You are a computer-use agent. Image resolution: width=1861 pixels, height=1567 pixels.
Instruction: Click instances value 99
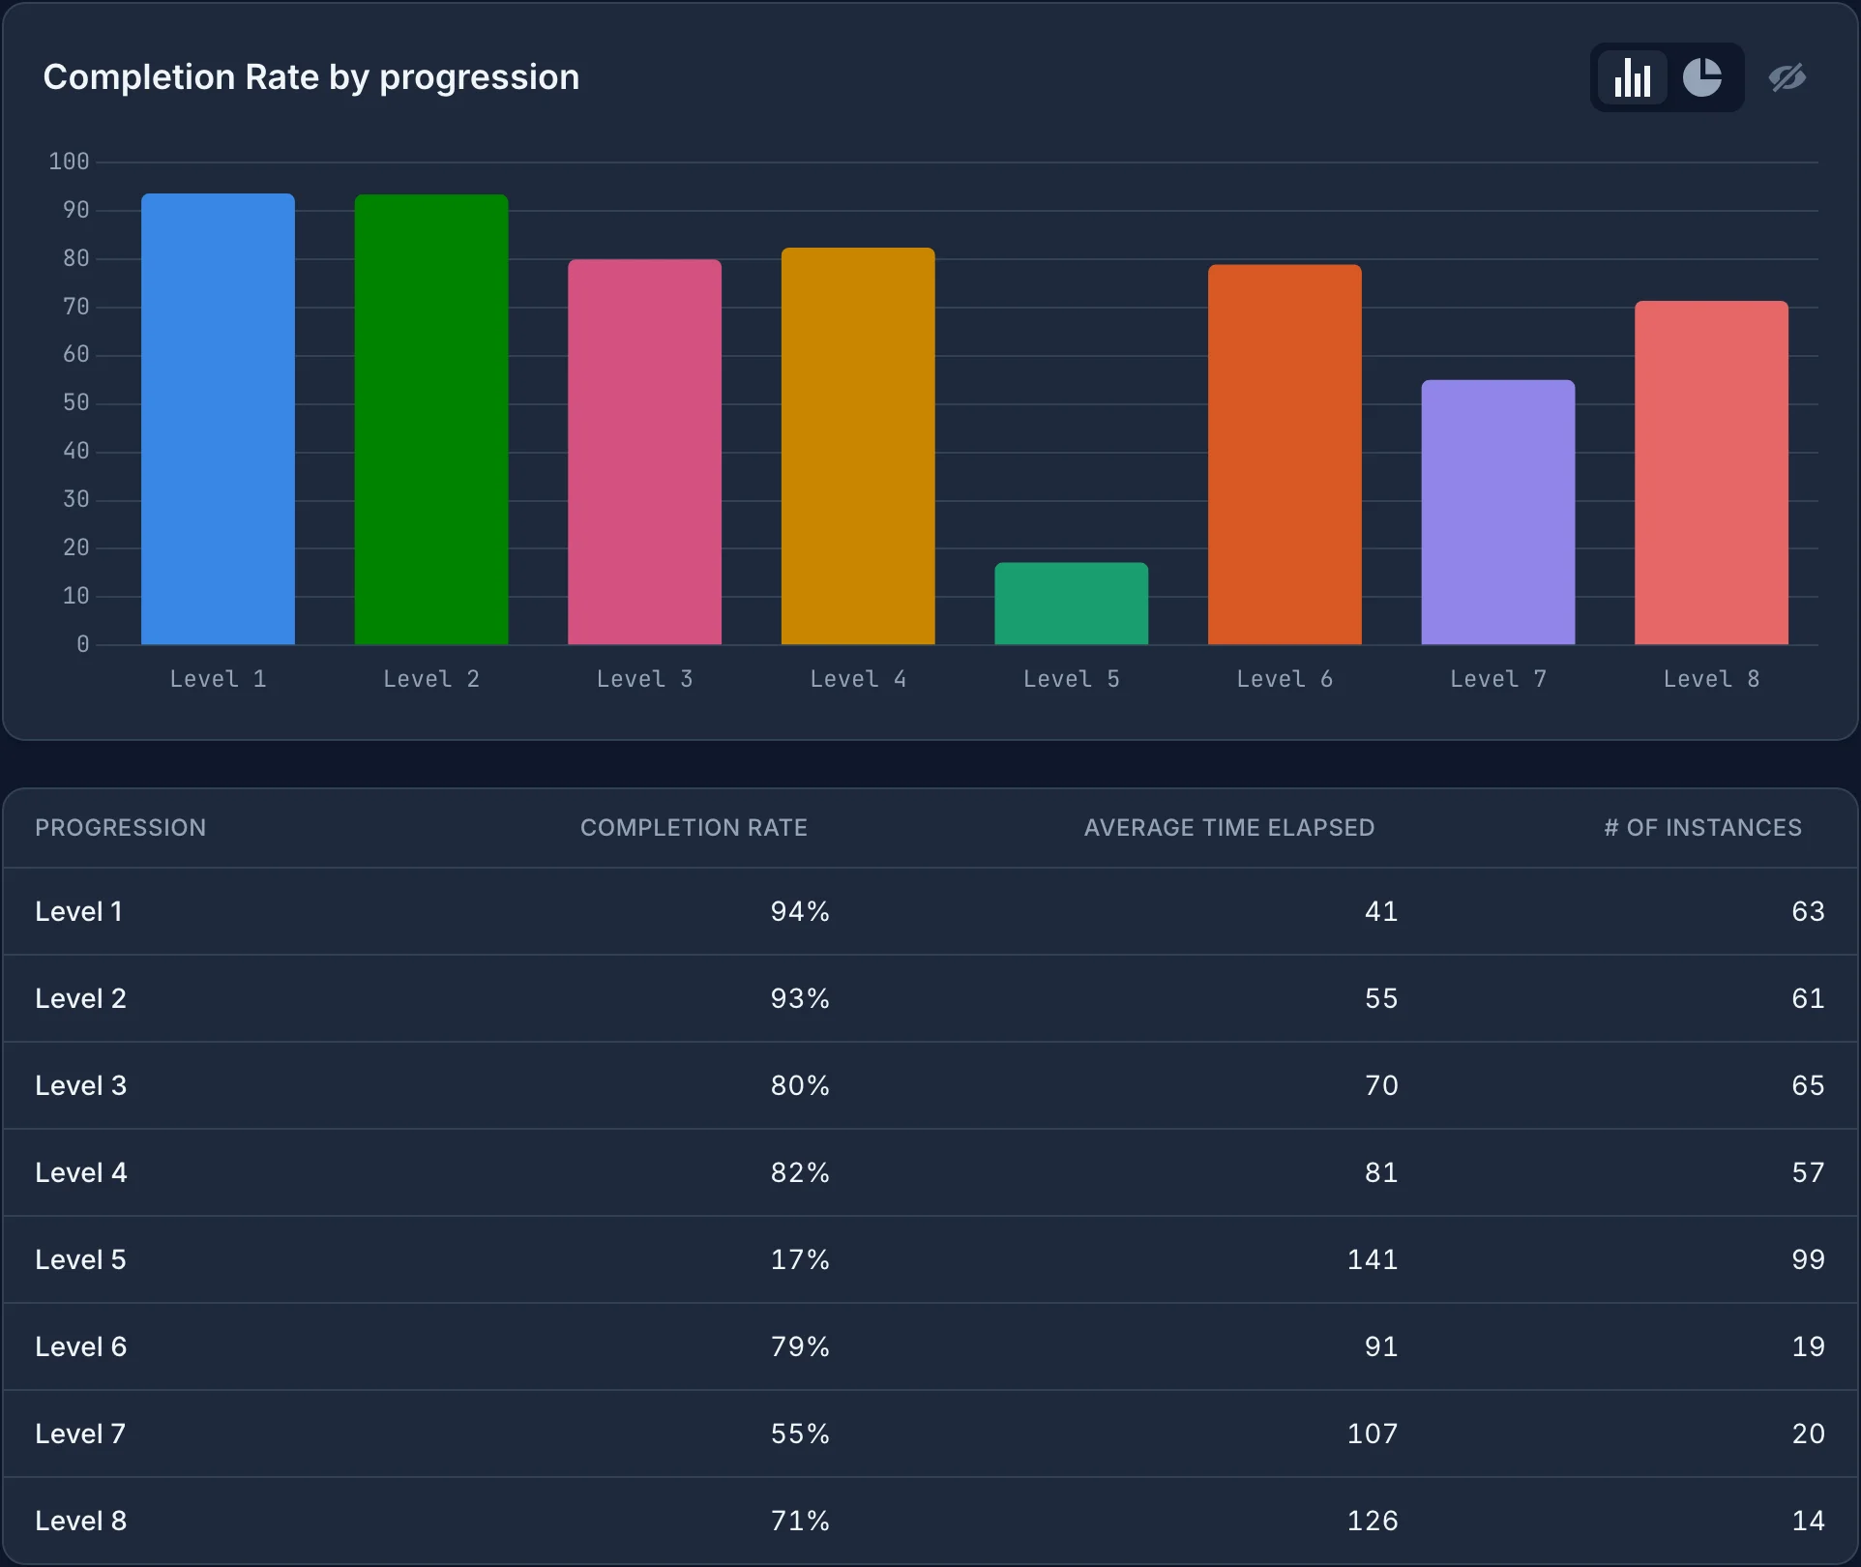pos(1808,1259)
